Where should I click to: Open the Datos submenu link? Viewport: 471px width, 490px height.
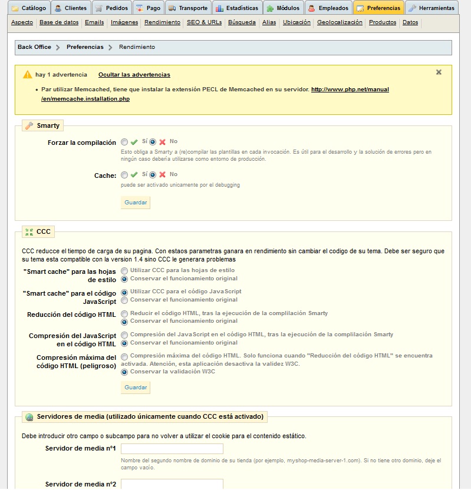point(410,22)
